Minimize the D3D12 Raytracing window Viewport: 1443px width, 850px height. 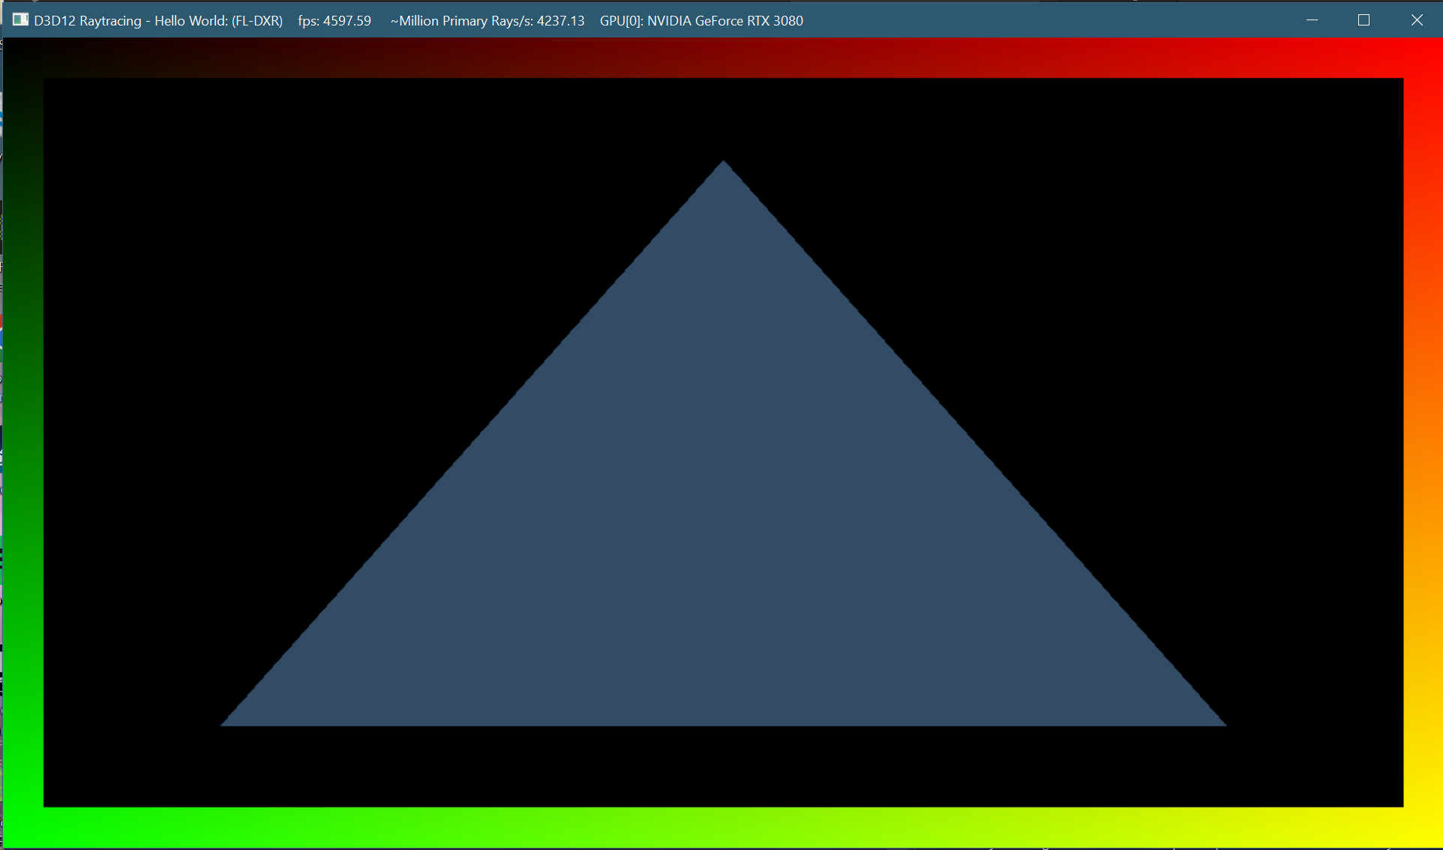pyautogui.click(x=1312, y=20)
